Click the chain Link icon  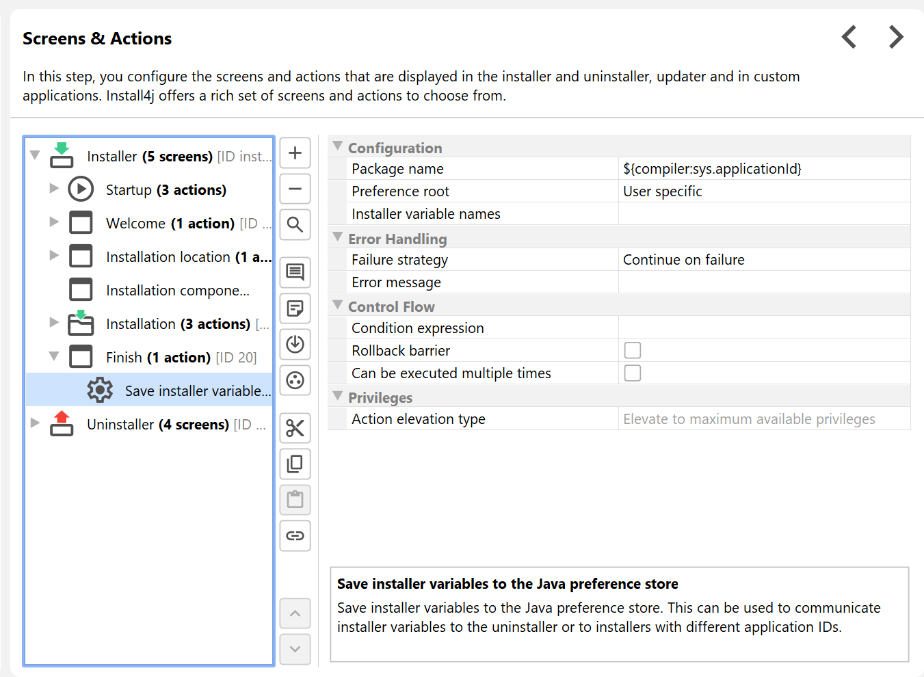[295, 535]
